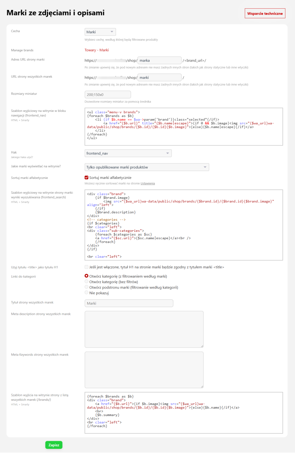Expand the Hak dropdown showing frontend_nav

(128, 154)
